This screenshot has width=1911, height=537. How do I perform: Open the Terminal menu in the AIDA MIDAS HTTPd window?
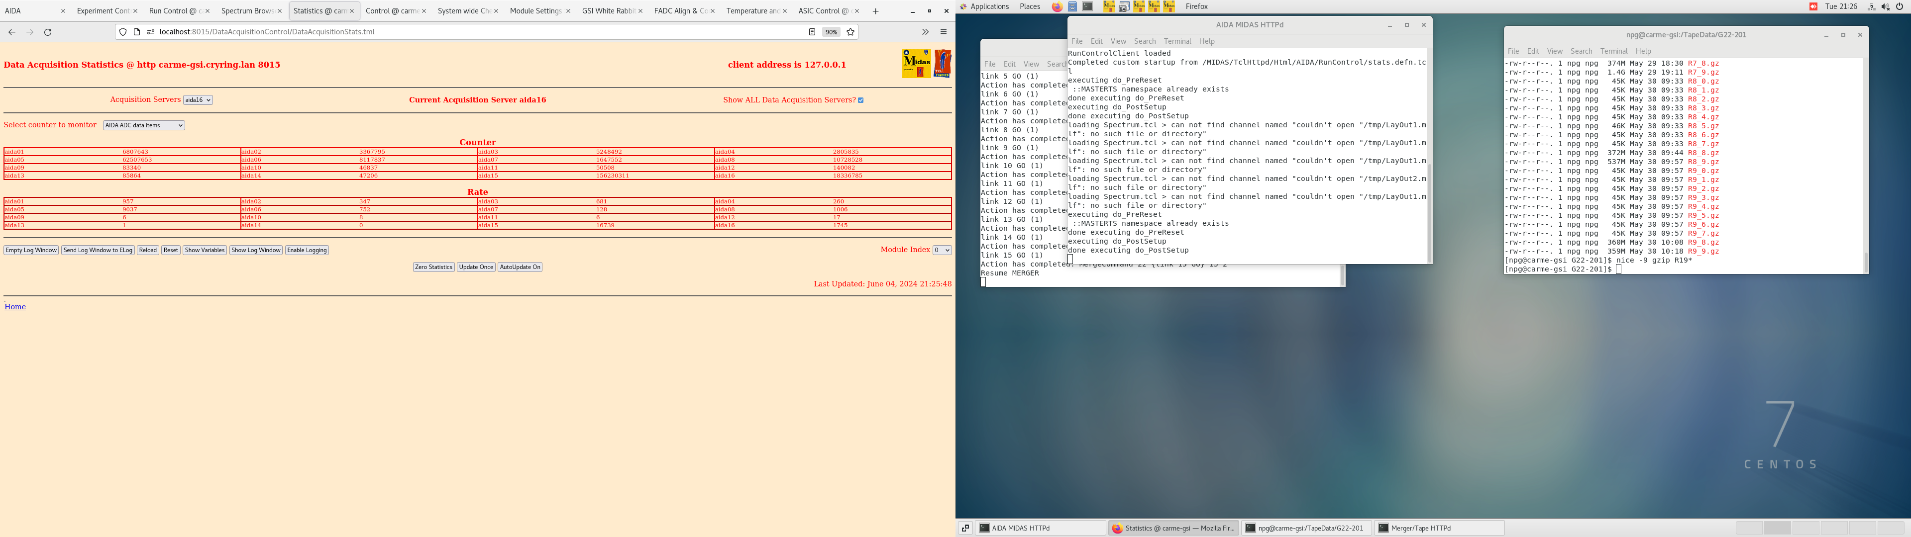(1176, 42)
